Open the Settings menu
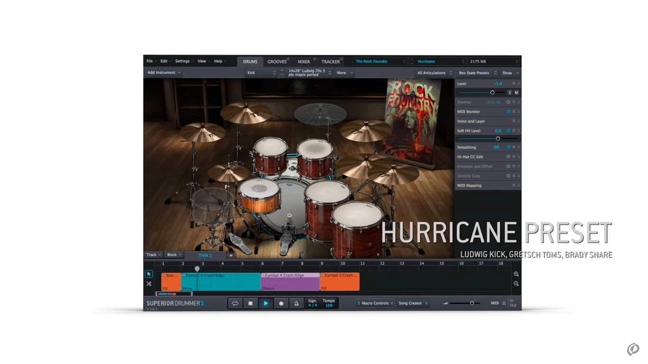Image resolution: width=648 pixels, height=364 pixels. coord(184,61)
